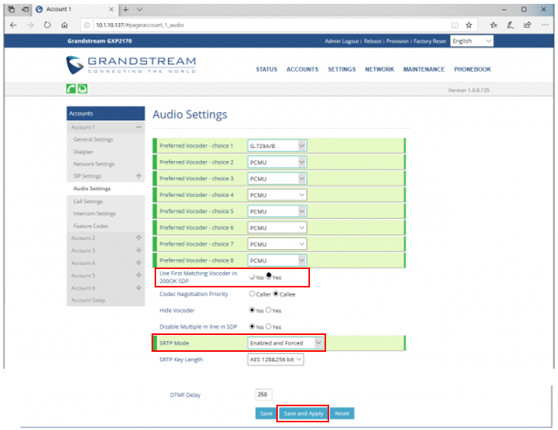
Task: Expand Account 3 in sidebar
Action: (x=139, y=251)
